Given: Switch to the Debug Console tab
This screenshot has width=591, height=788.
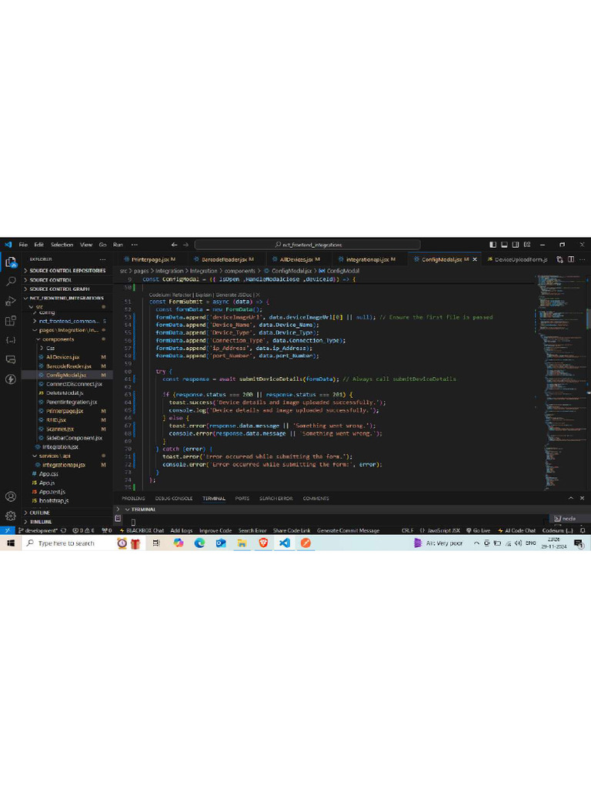Looking at the screenshot, I should [174, 498].
